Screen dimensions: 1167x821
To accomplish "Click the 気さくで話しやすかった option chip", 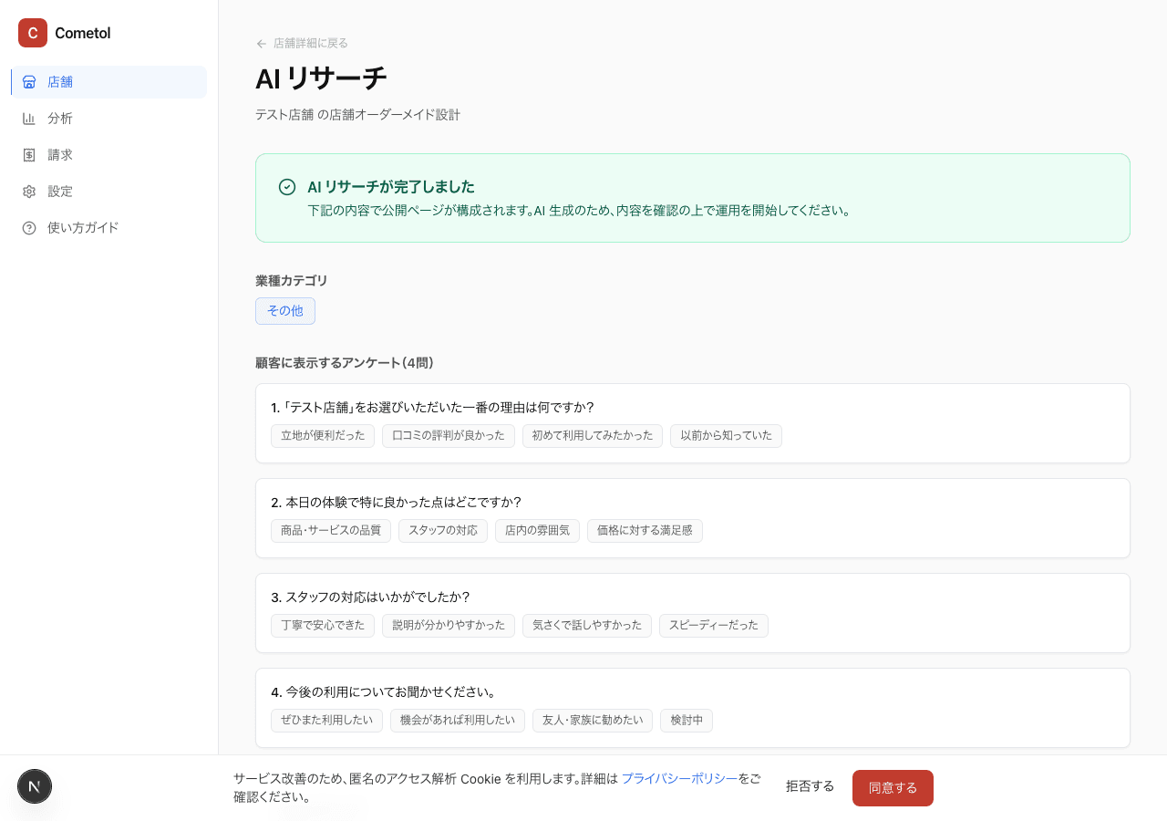I will click(587, 626).
